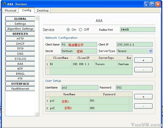Remove user with User Setup minus button
Screen dimensions: 163x128
coord(143,106)
